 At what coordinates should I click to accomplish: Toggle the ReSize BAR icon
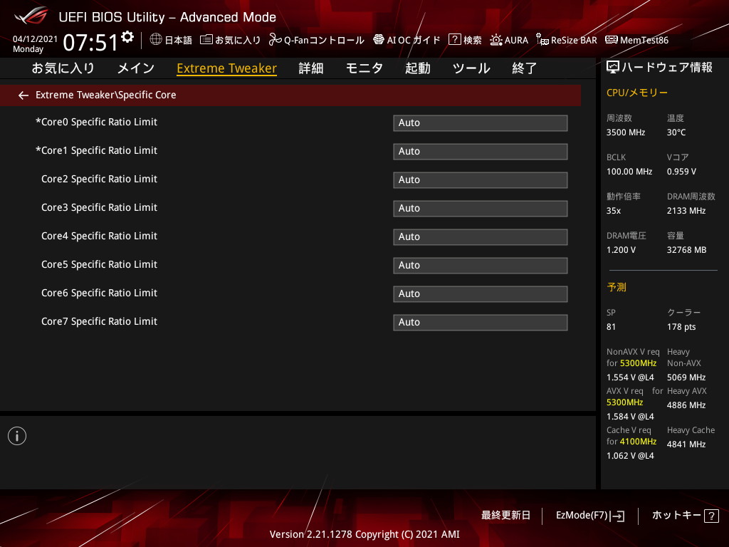click(x=542, y=40)
